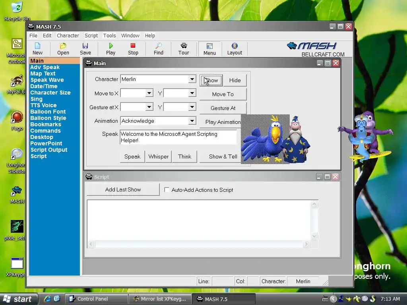Open a script with the Open icon
This screenshot has height=305, width=407.
coord(63,49)
